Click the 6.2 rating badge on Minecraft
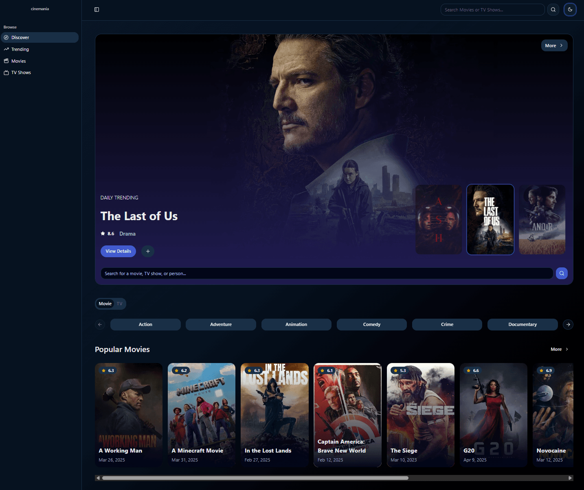The image size is (584, 490). pos(181,370)
